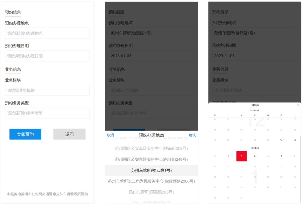The image size is (302, 205).
Task: Pick January 2 in 2023年1月 calendar
Action: [228, 156]
